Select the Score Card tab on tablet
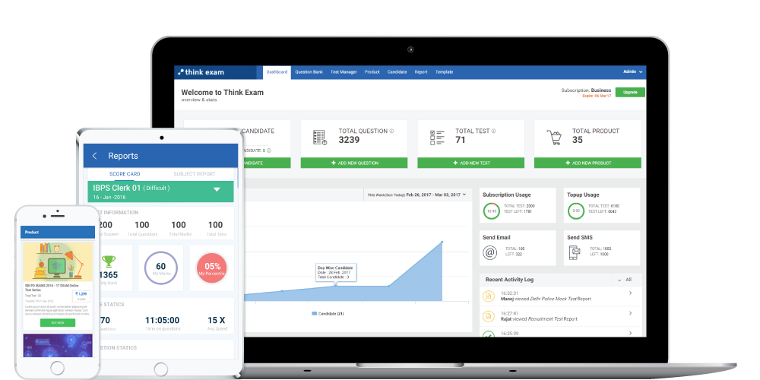Image resolution: width=760 pixels, height=380 pixels. tap(125, 174)
